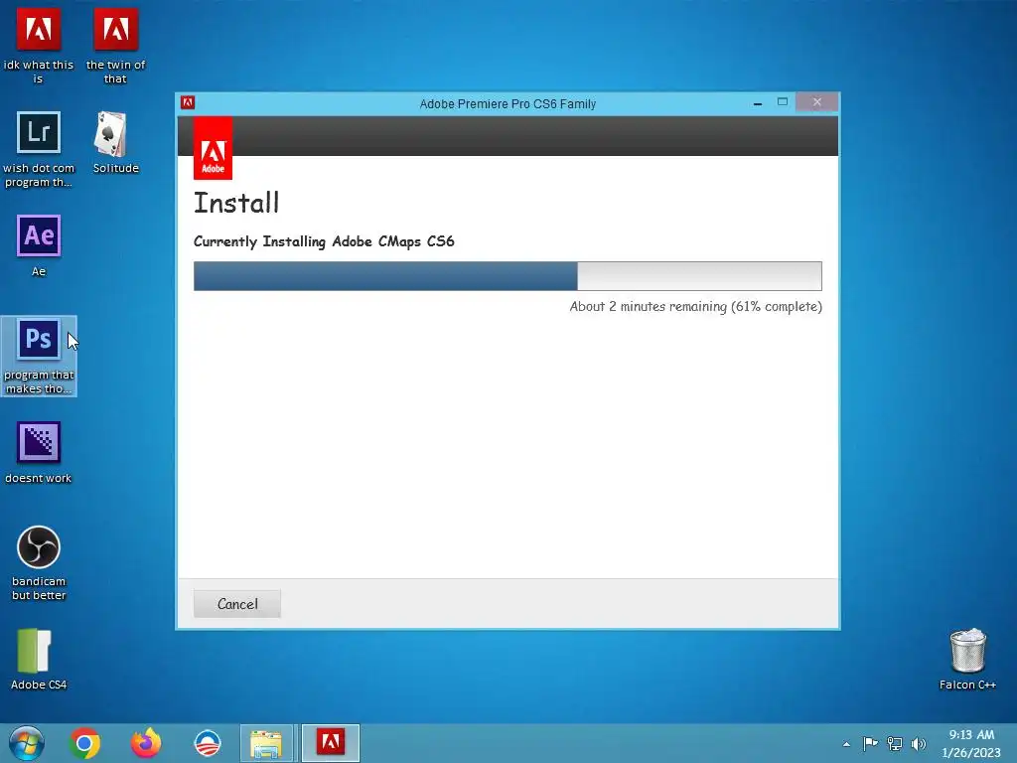Minimize the Adobe Premiere Pro CS6 Family window
Image resolution: width=1017 pixels, height=763 pixels.
pos(758,103)
